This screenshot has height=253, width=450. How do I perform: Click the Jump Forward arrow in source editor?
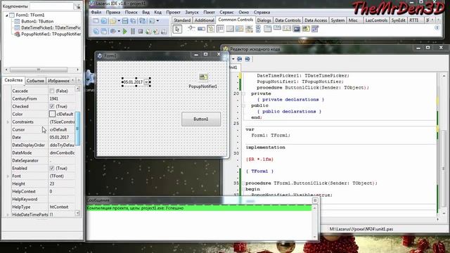coord(247,59)
